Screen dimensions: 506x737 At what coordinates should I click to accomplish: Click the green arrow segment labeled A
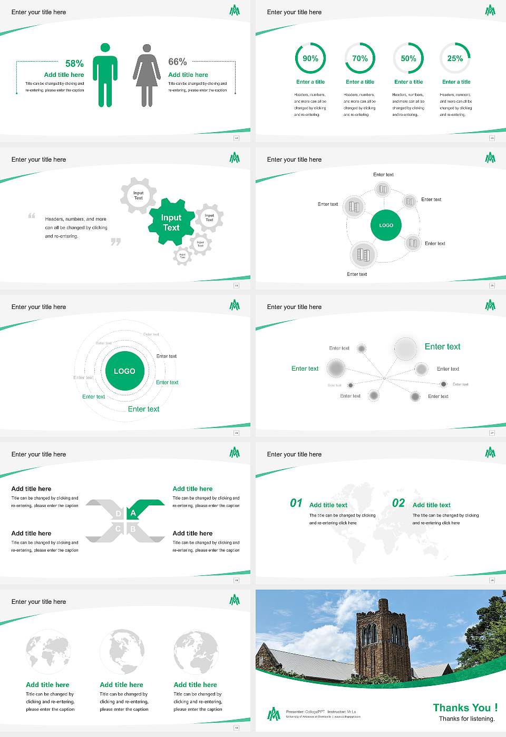(x=145, y=509)
